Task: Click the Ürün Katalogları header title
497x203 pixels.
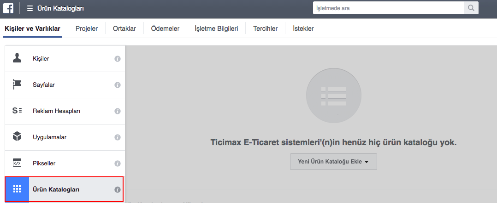Action: (60, 9)
